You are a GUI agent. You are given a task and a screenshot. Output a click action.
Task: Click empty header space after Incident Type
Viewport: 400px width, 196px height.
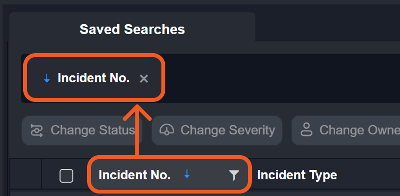pyautogui.click(x=369, y=174)
